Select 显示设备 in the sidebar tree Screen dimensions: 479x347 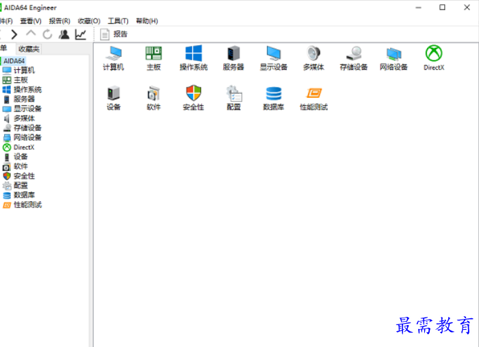(22, 109)
